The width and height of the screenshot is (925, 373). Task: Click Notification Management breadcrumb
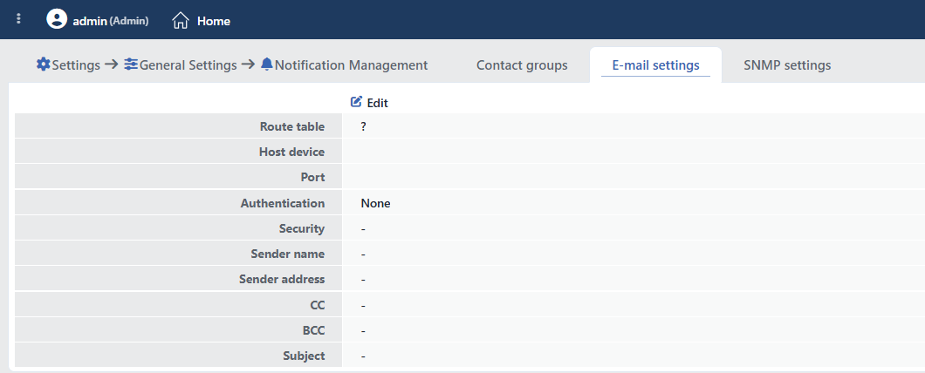[x=351, y=65]
